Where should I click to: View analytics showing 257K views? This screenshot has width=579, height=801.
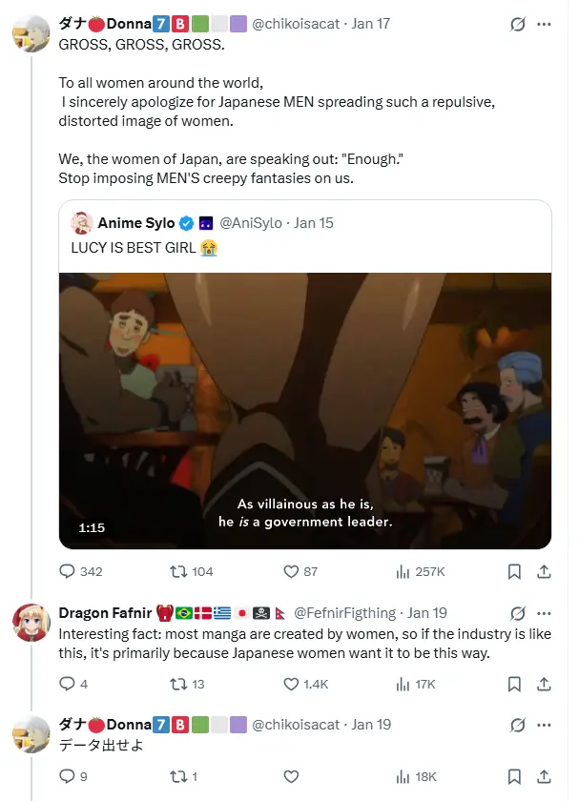click(403, 571)
